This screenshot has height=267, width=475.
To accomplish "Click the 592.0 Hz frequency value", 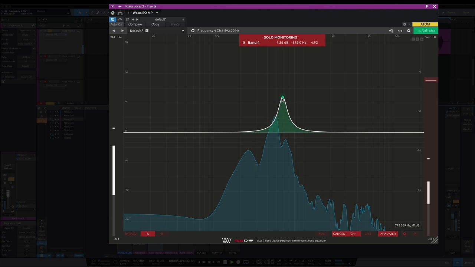I will coord(299,43).
